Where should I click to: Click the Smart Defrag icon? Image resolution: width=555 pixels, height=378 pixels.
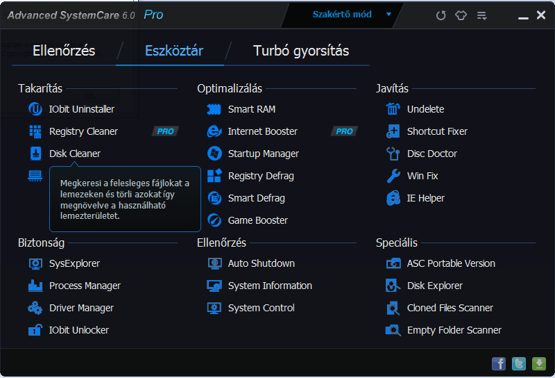click(214, 198)
